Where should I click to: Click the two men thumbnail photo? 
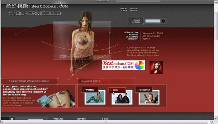point(122,98)
